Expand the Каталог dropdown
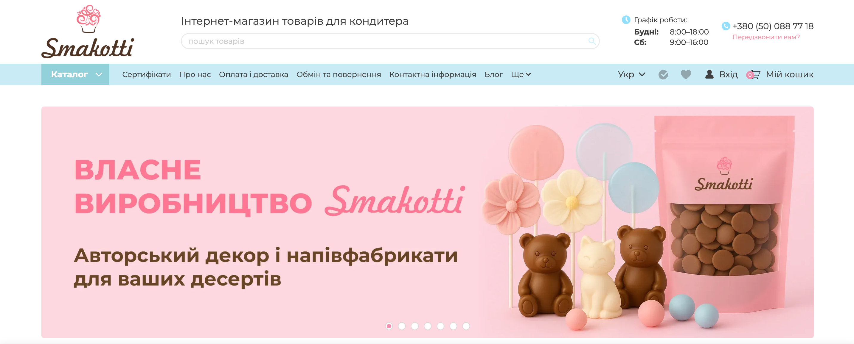 coord(75,74)
